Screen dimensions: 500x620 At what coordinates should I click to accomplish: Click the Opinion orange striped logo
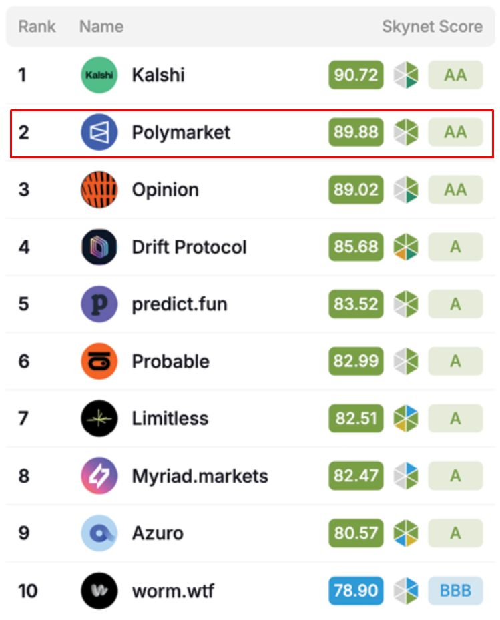[99, 190]
